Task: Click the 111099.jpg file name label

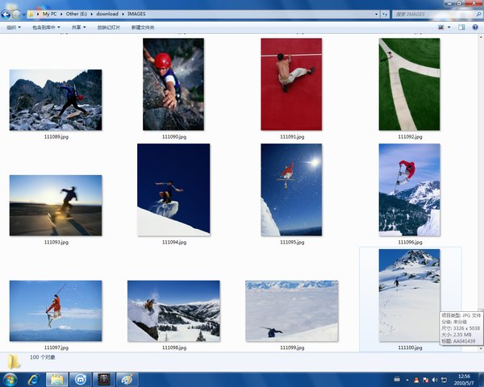Action: [292, 347]
